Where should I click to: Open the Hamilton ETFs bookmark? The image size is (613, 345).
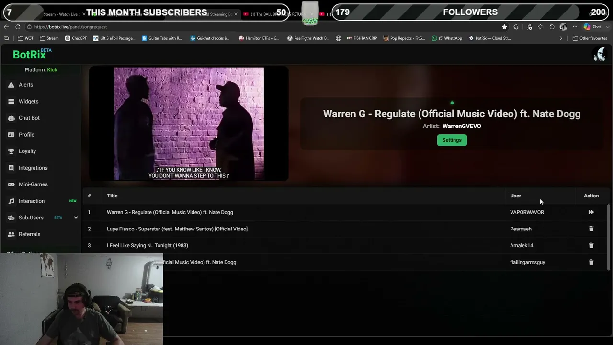click(x=259, y=38)
